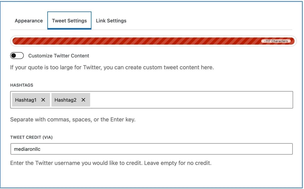Toggle the Customize Twitter Content switch
Image resolution: width=304 pixels, height=189 pixels.
pyautogui.click(x=17, y=56)
